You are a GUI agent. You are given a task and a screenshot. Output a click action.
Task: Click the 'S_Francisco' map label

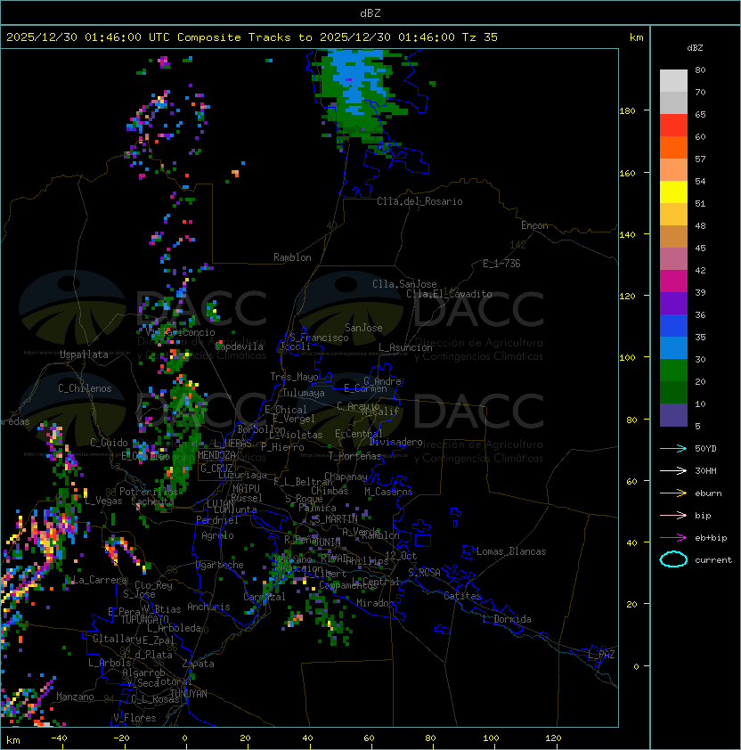319,338
